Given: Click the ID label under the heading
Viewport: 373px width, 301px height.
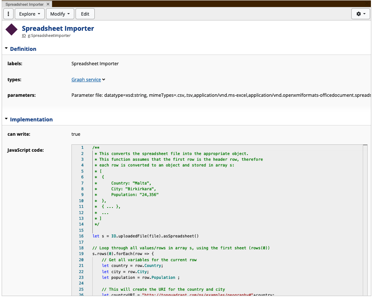Looking at the screenshot, I should tap(24, 36).
